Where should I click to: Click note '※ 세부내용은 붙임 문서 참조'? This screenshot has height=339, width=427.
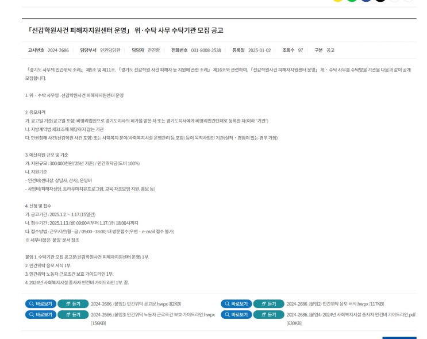coord(52,240)
